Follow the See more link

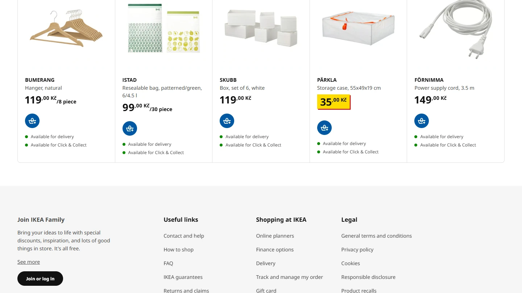point(29,262)
